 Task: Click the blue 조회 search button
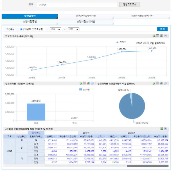tap(162, 29)
